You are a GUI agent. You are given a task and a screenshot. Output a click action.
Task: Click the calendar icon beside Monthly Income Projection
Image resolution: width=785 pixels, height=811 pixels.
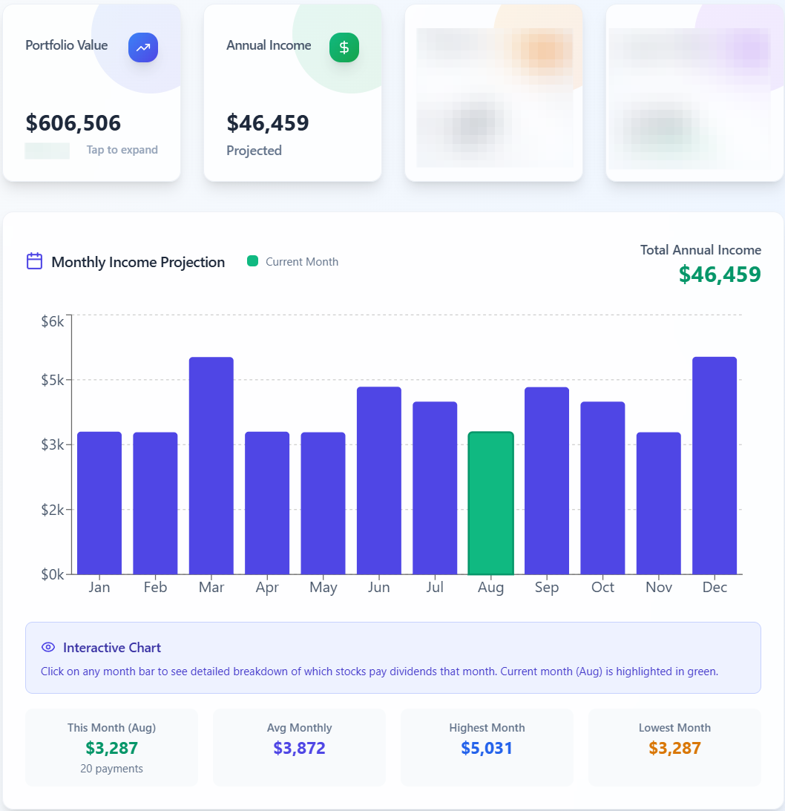coord(35,261)
